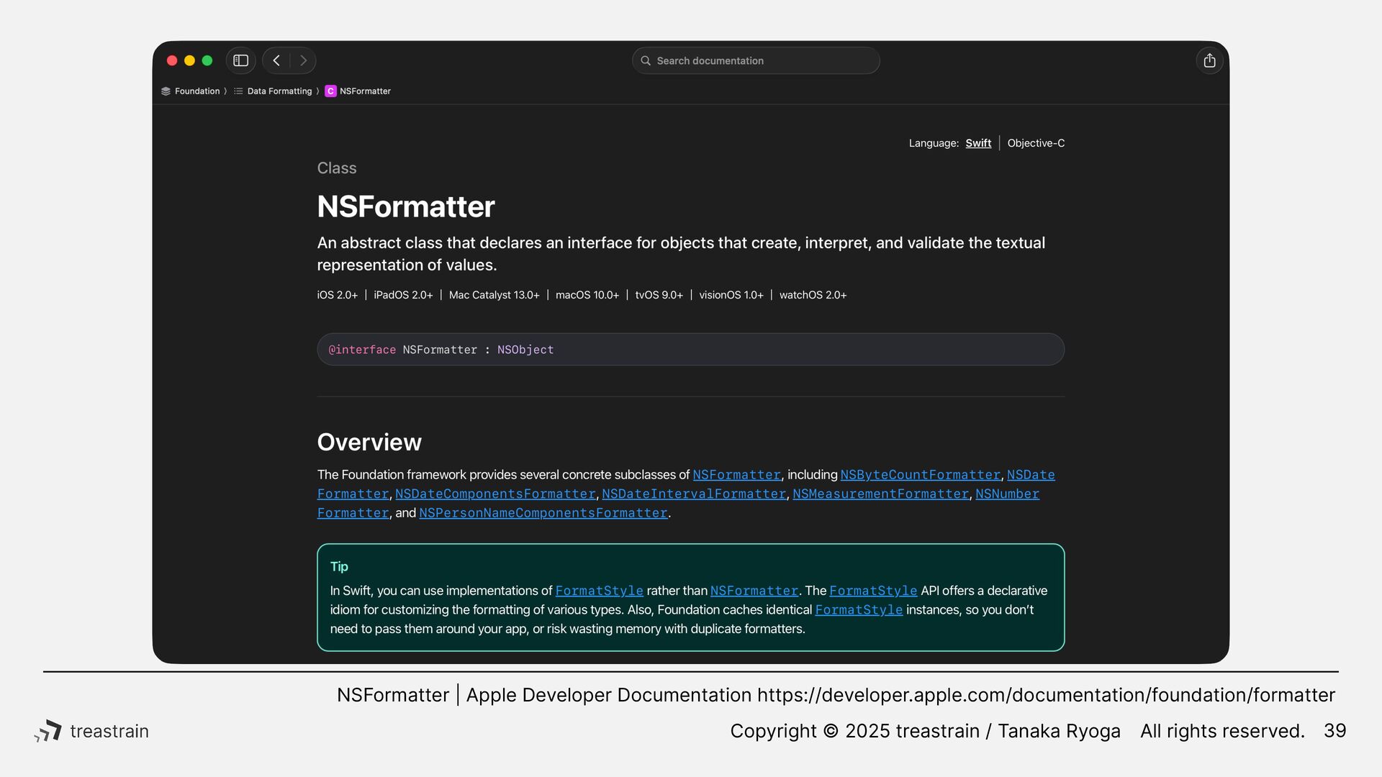The height and width of the screenshot is (777, 1382).
Task: Click the 'visionOS 1.0+' availability entry
Action: [731, 295]
